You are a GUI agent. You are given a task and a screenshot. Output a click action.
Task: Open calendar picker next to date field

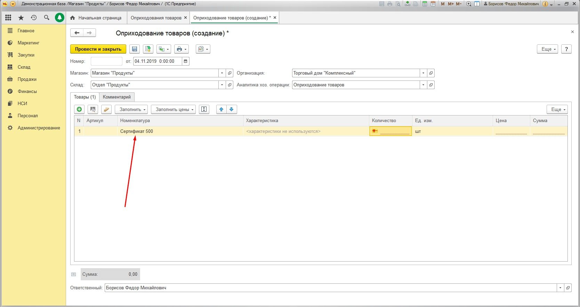tap(186, 61)
